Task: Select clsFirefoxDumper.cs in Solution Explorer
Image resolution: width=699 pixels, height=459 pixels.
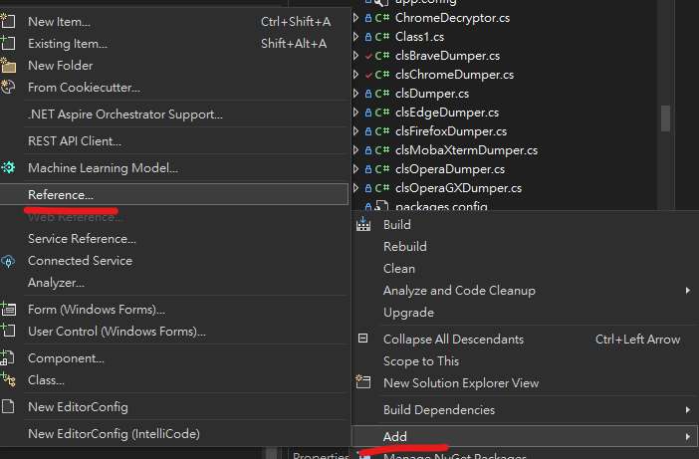Action: tap(451, 131)
